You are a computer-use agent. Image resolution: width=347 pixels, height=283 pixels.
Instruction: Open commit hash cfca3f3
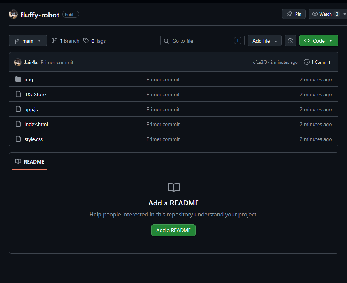pyautogui.click(x=260, y=62)
